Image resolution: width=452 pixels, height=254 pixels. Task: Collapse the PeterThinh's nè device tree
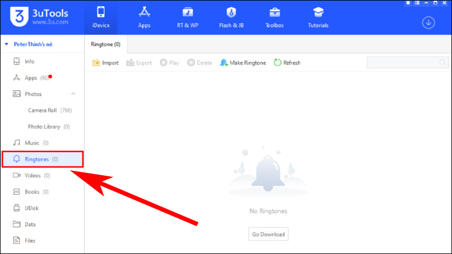[7, 44]
